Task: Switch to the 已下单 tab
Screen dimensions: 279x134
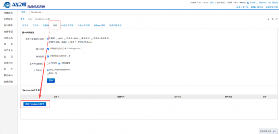Action: coord(36,25)
